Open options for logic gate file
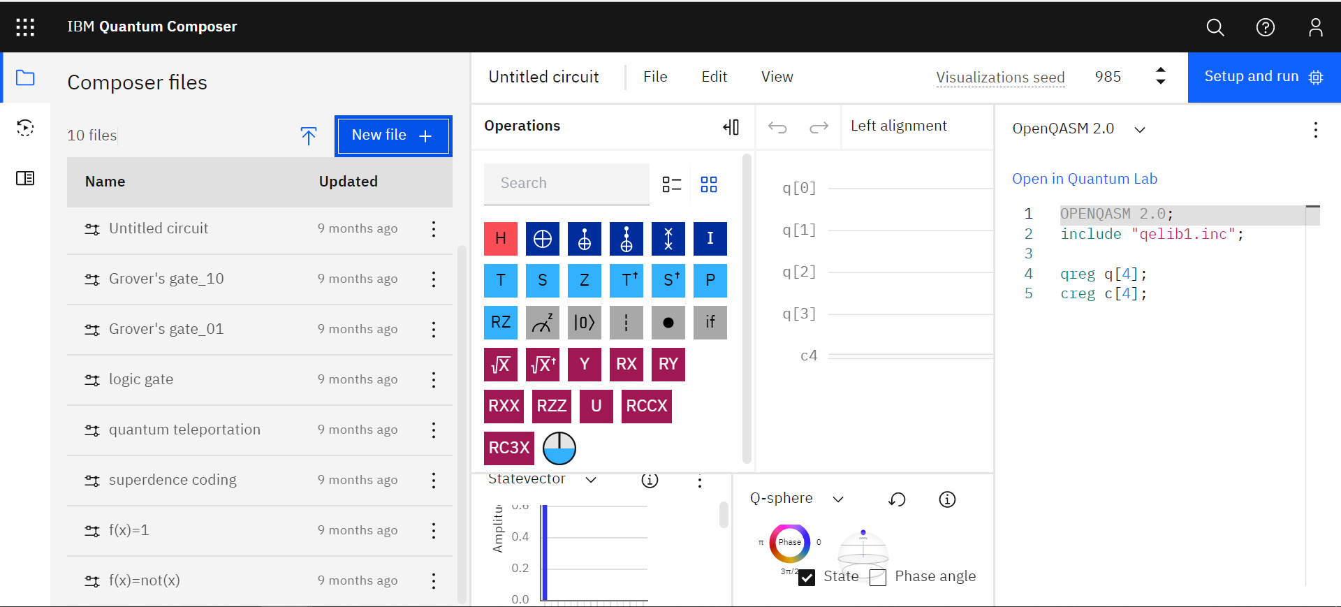 [434, 380]
